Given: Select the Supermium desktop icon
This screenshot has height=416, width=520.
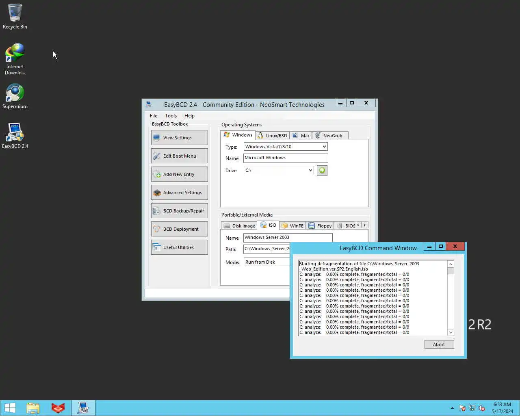Looking at the screenshot, I should coord(15,96).
